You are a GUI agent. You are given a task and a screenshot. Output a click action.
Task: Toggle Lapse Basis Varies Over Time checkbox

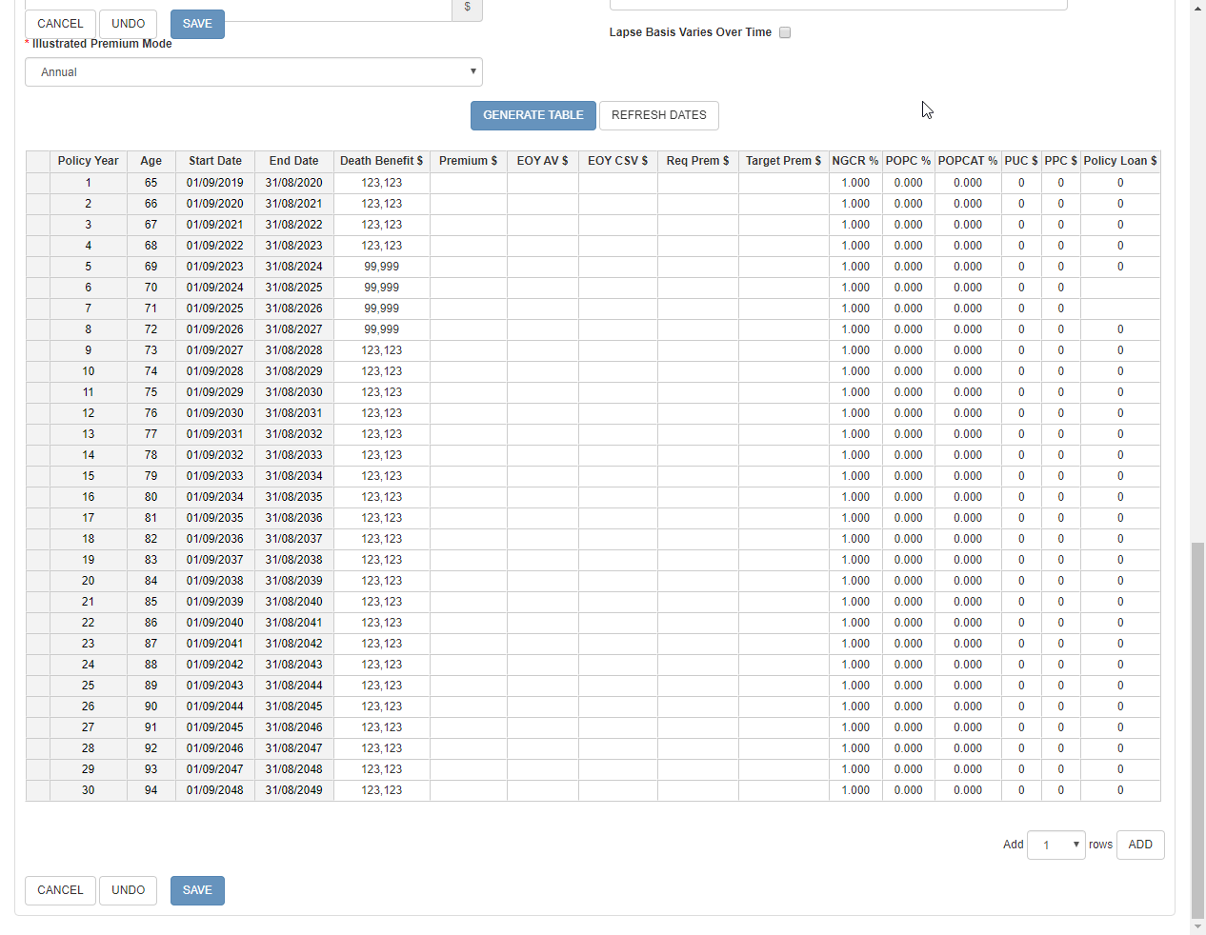(x=785, y=32)
